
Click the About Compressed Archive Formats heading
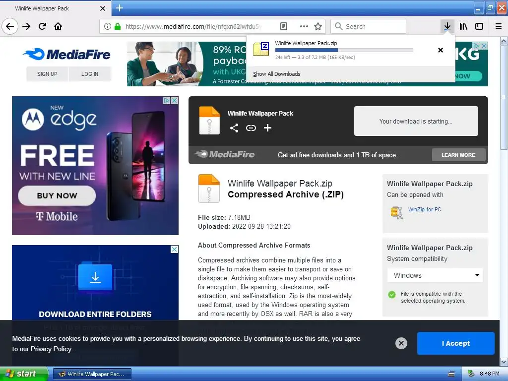click(254, 245)
